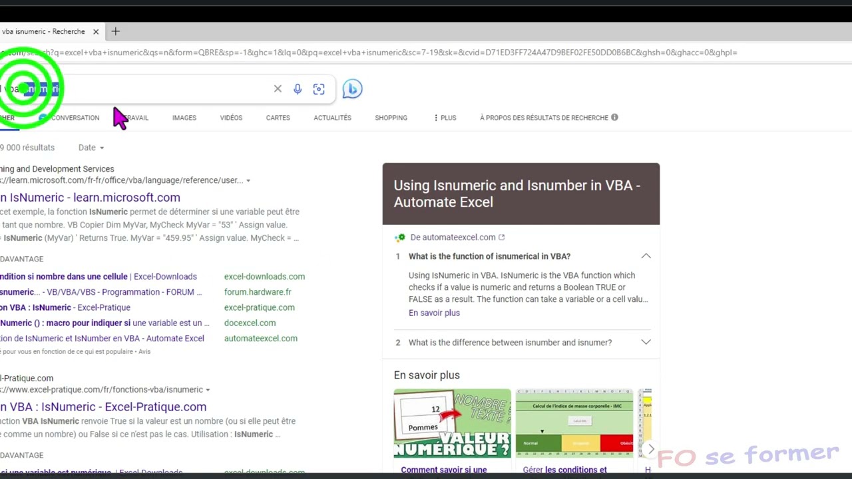Switch to Actualités tab
852x479 pixels.
332,118
